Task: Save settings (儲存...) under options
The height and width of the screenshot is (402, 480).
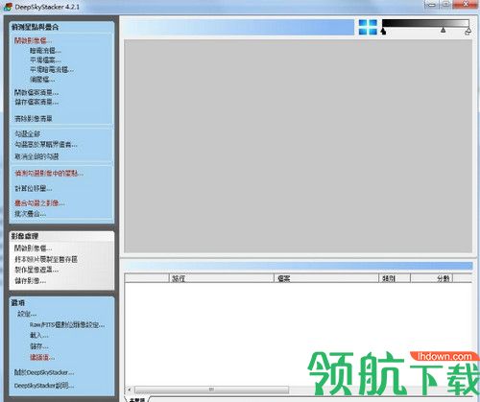Action: (x=38, y=346)
